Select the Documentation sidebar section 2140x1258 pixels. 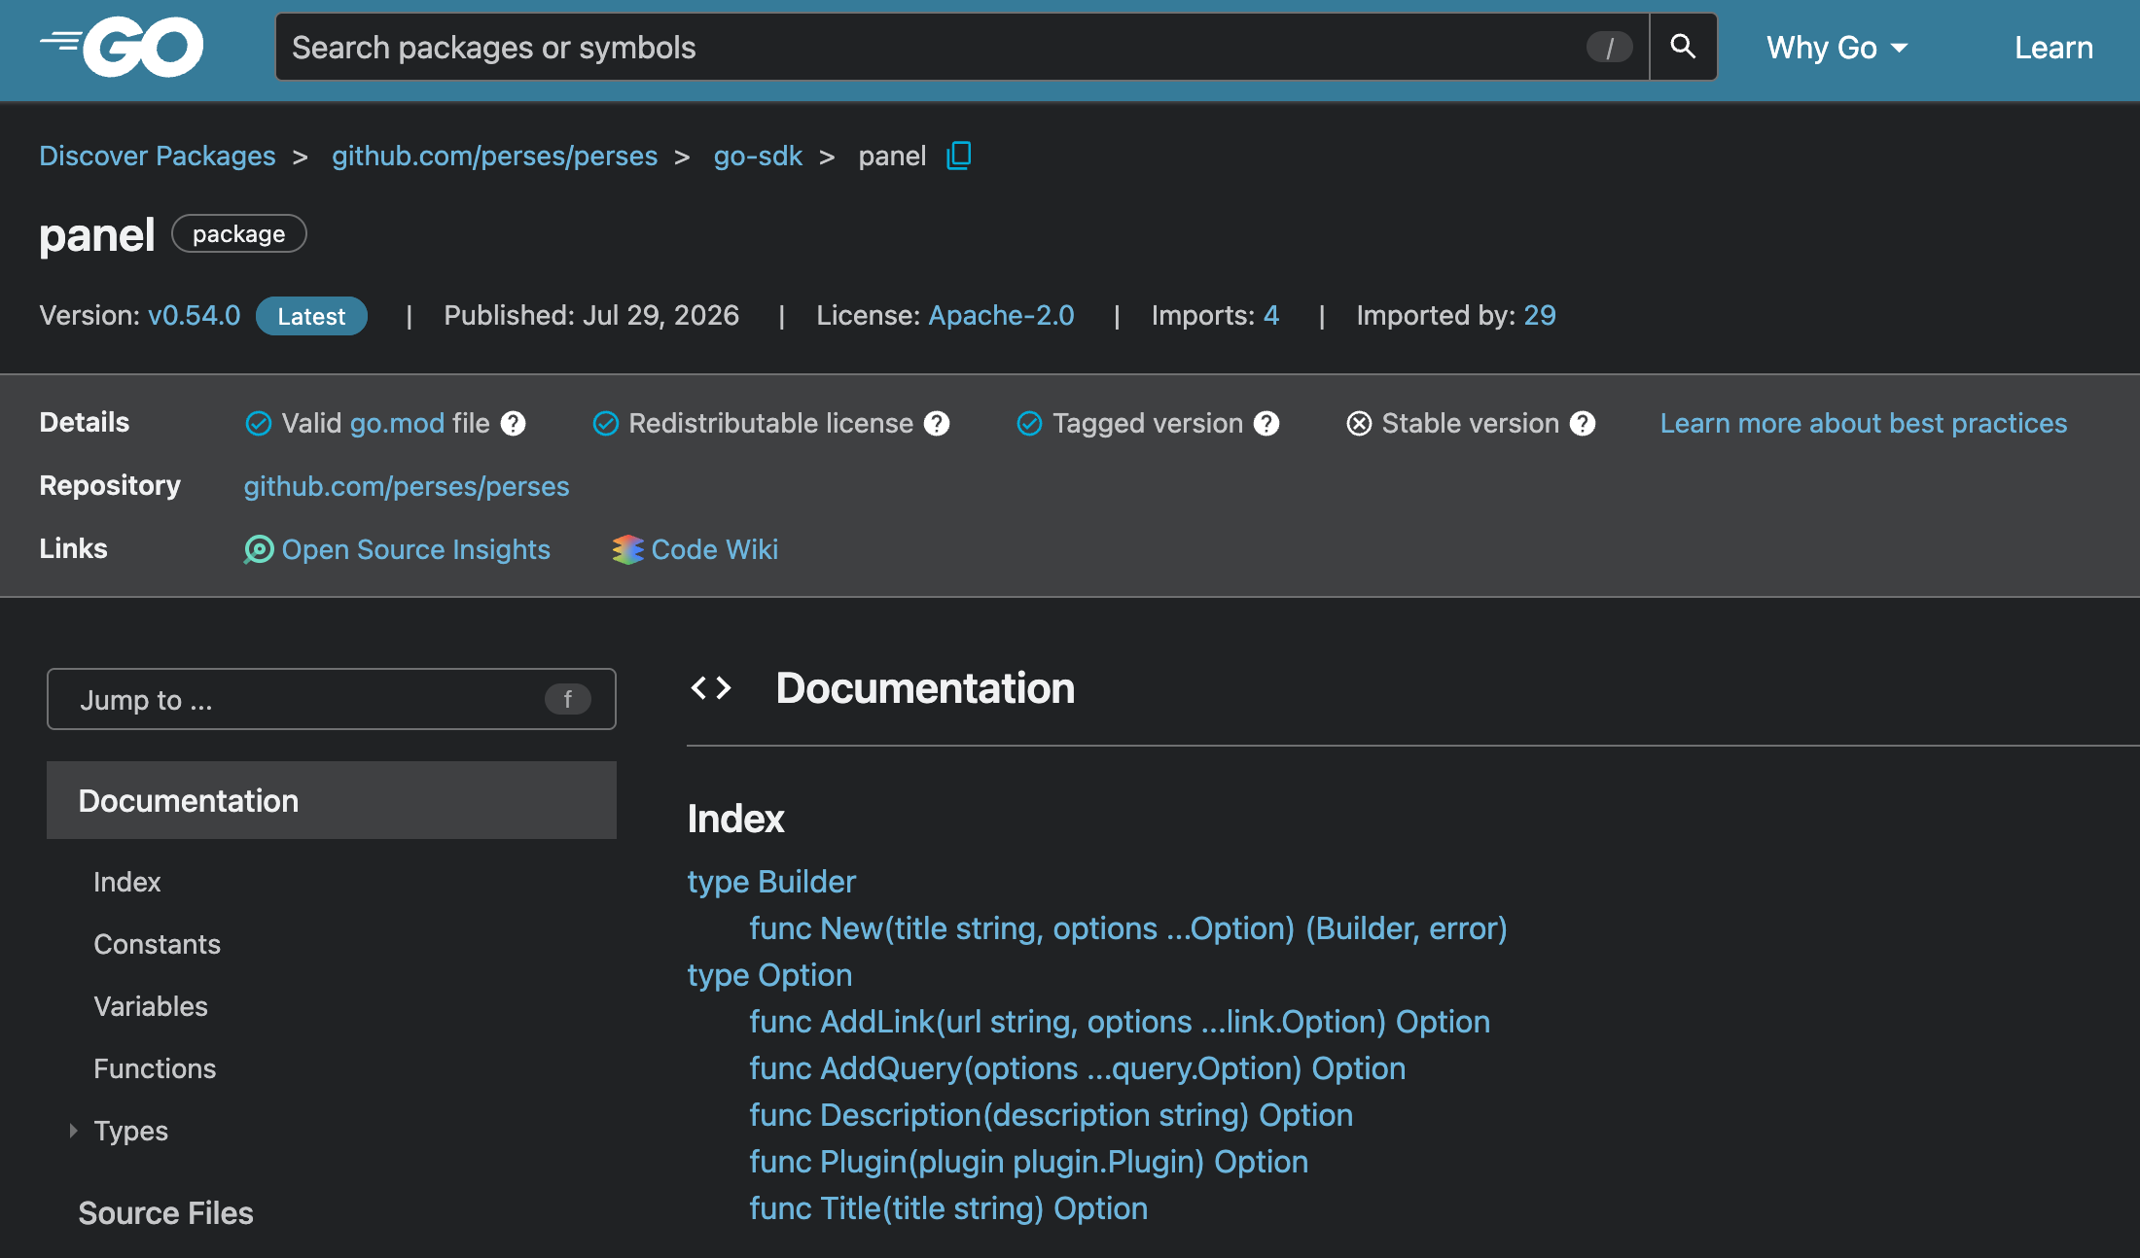coord(332,800)
